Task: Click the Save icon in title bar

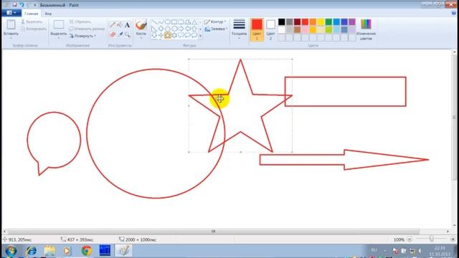Action: pyautogui.click(x=14, y=5)
